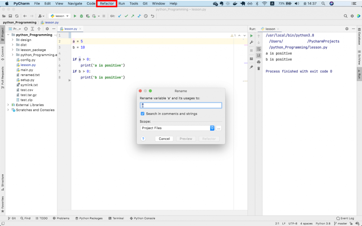Select the lesson.py editor tab
This screenshot has height=226, width=362.
[x=70, y=29]
